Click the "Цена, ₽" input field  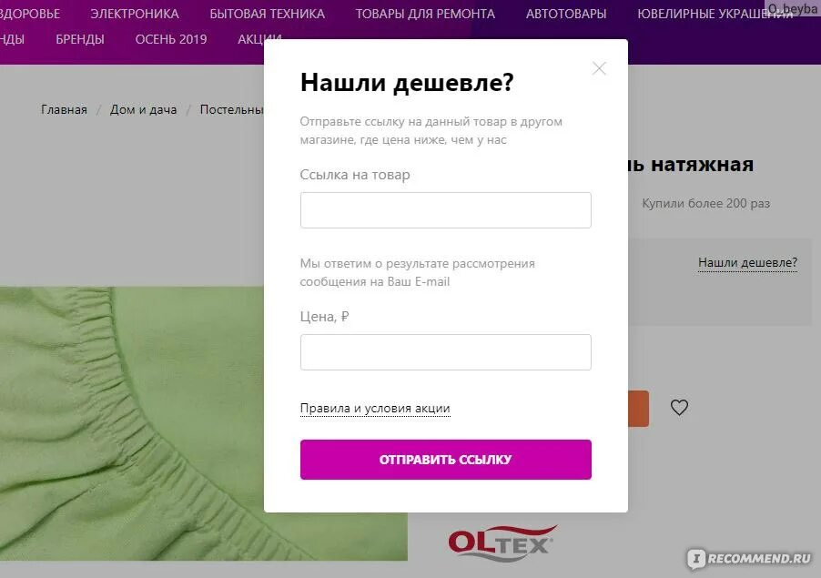pos(446,352)
